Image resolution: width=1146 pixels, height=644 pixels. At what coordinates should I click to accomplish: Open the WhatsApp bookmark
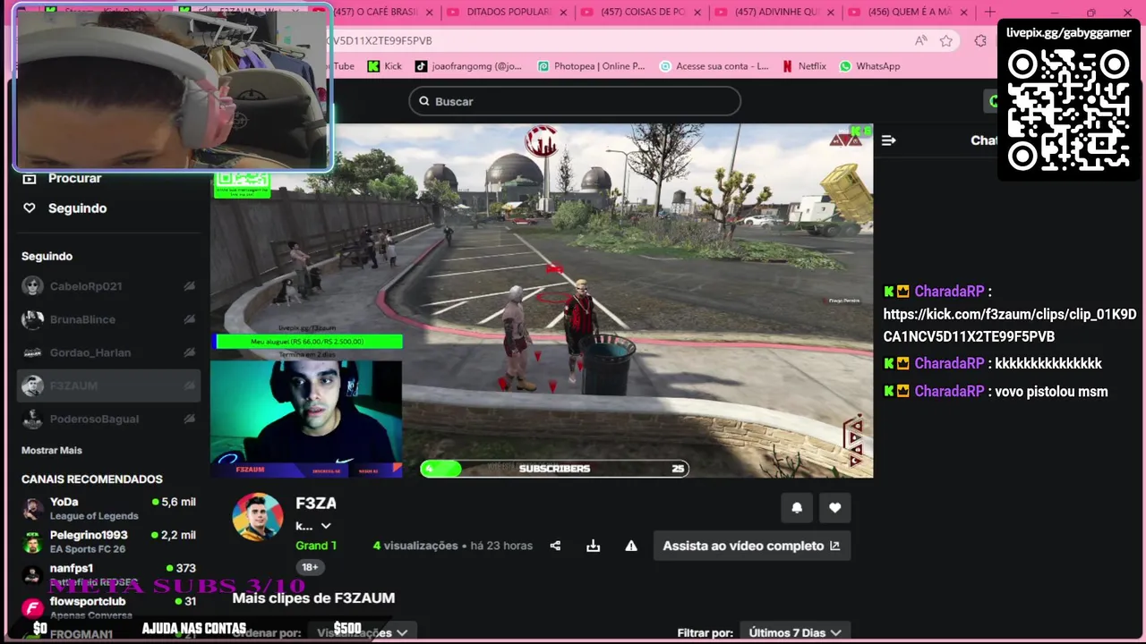point(869,66)
